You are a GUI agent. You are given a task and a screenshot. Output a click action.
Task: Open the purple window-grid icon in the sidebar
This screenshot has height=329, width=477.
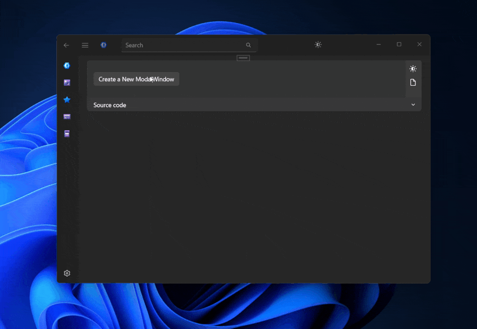[67, 117]
